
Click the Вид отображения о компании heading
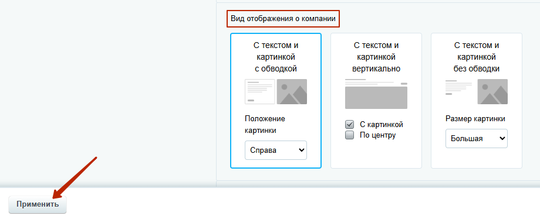click(283, 19)
